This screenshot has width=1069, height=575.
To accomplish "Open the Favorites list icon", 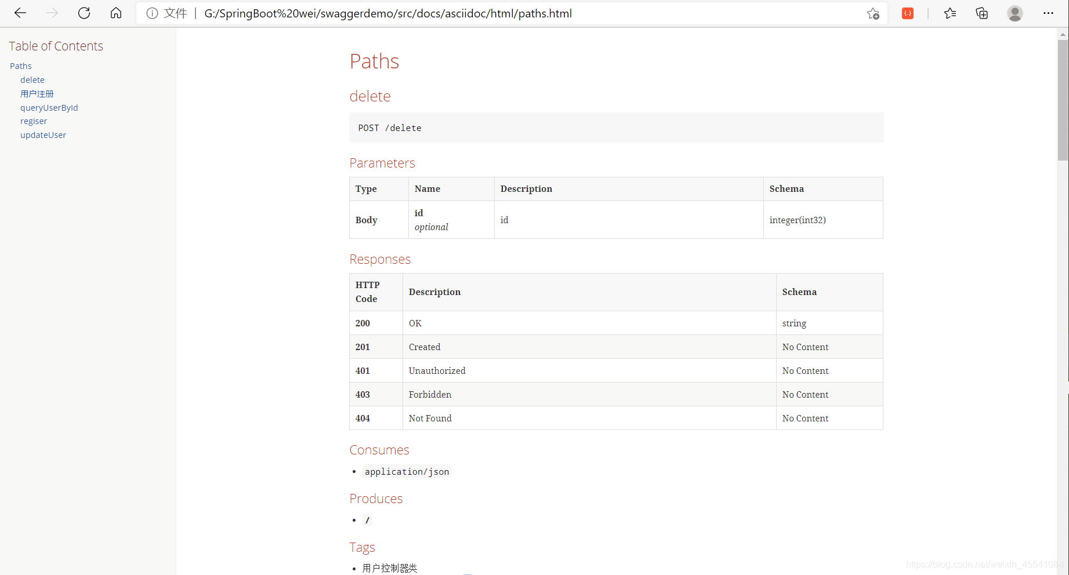I will (x=950, y=13).
